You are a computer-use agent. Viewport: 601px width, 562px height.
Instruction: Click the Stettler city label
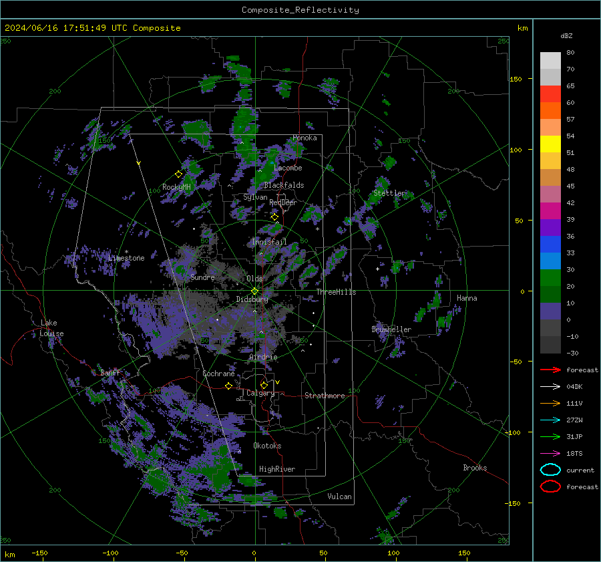tap(389, 193)
